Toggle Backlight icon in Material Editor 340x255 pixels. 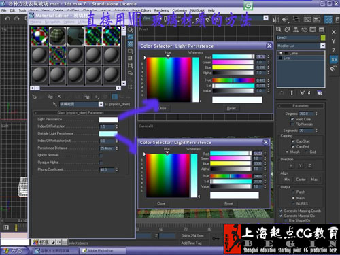131,37
